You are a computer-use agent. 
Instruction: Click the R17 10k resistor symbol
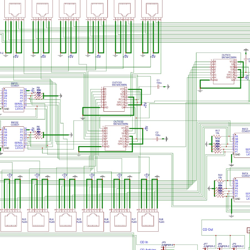click(217, 136)
